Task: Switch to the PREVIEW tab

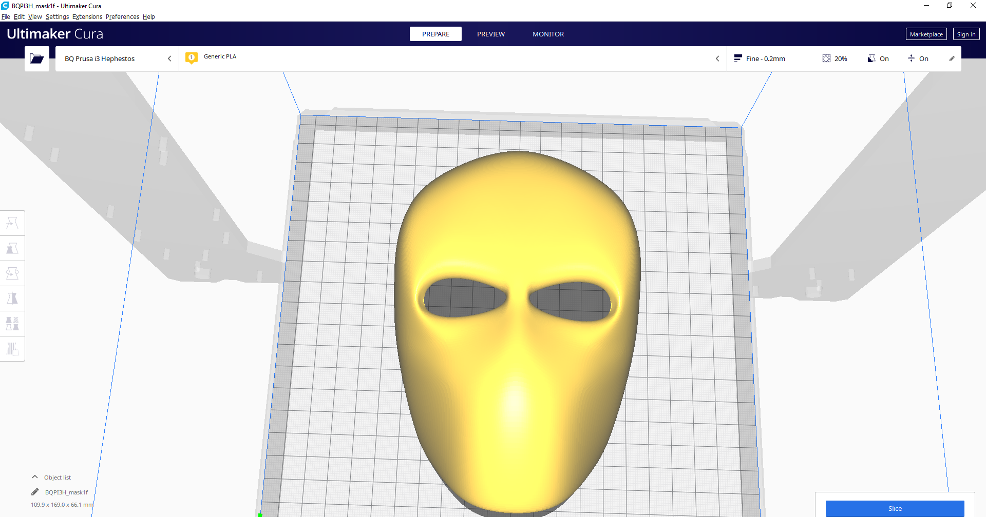Action: (x=490, y=34)
